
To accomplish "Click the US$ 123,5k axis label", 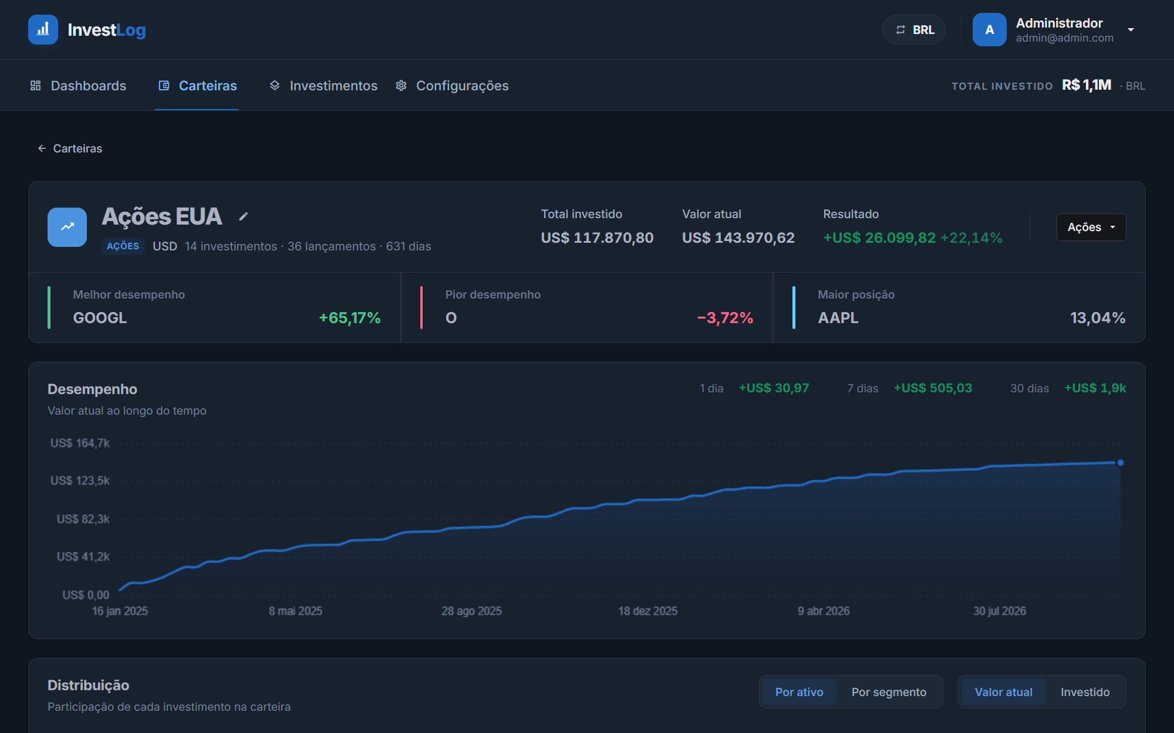I will click(80, 481).
